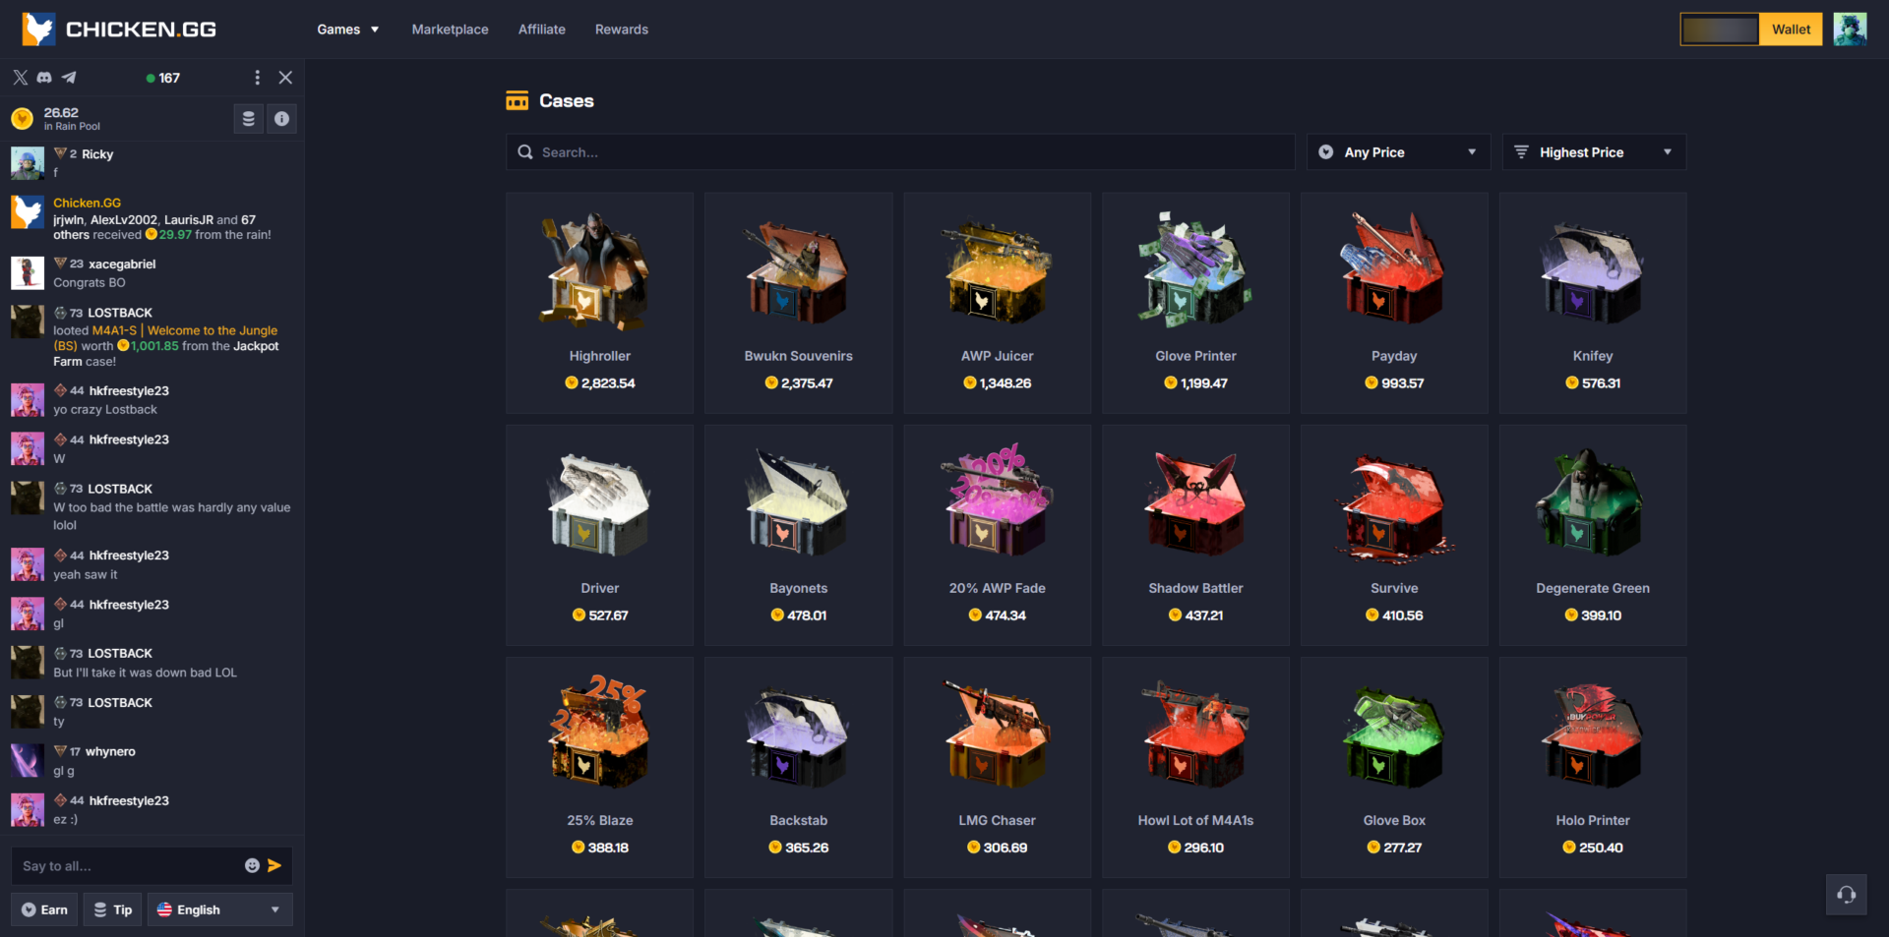Screen dimensions: 1889x937
Task: Open live support headset button
Action: [x=1847, y=895]
